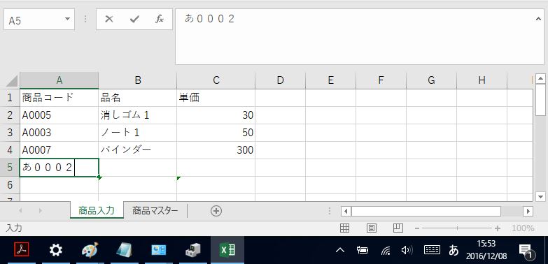548x264 pixels.
Task: Click cell with value 30
Action: (216, 115)
